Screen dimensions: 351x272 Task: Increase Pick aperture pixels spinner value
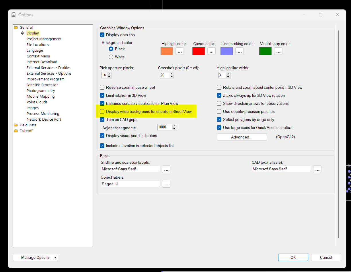coord(109,74)
